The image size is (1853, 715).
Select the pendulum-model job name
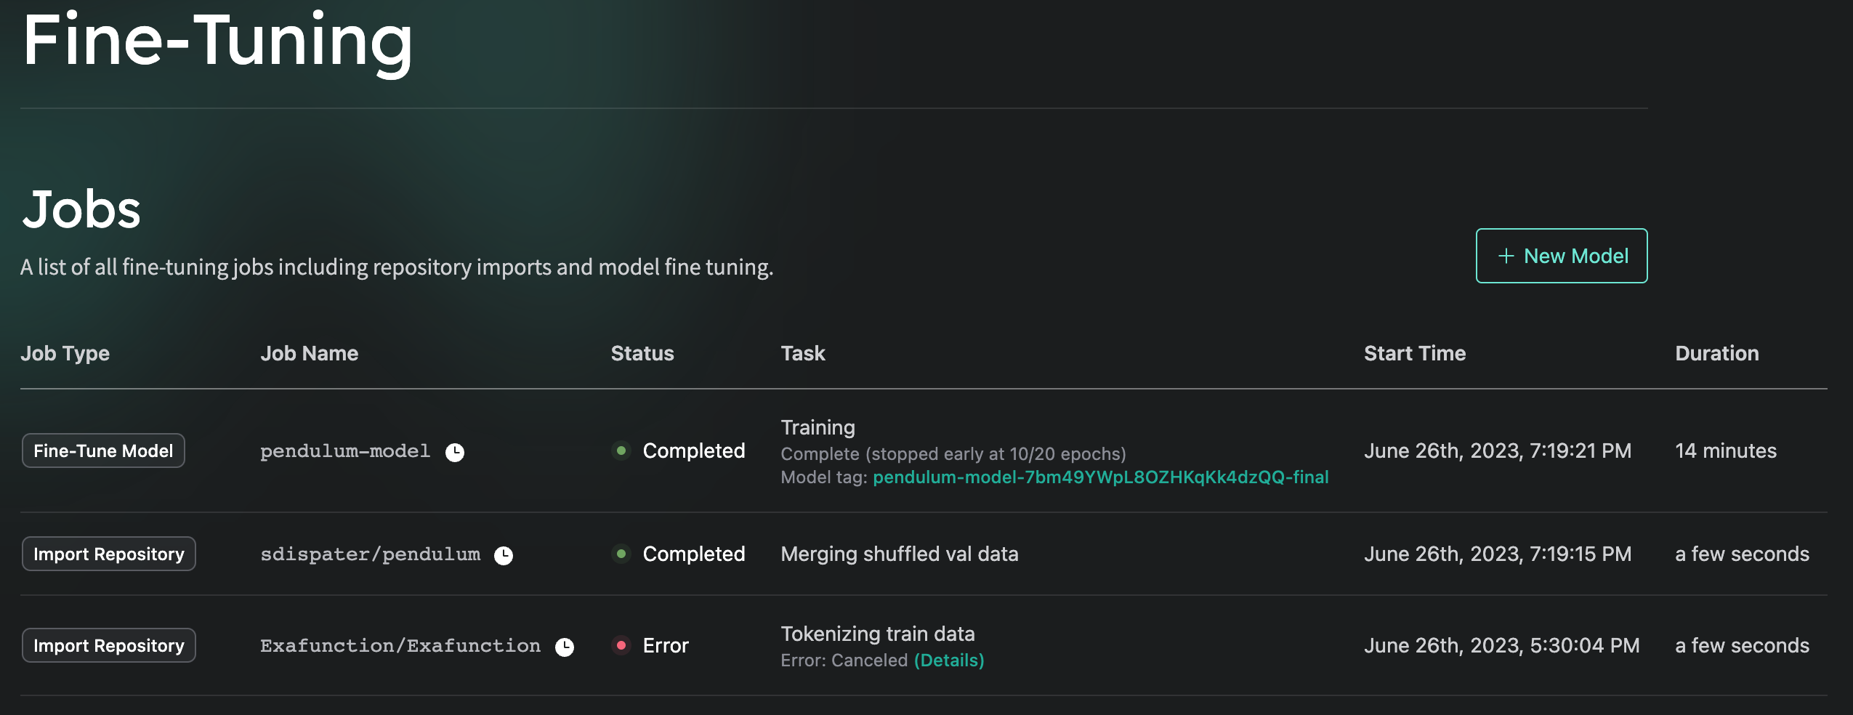point(345,451)
